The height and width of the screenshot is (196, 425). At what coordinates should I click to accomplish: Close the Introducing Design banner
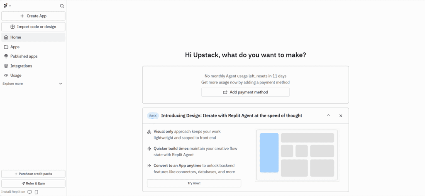pyautogui.click(x=341, y=116)
